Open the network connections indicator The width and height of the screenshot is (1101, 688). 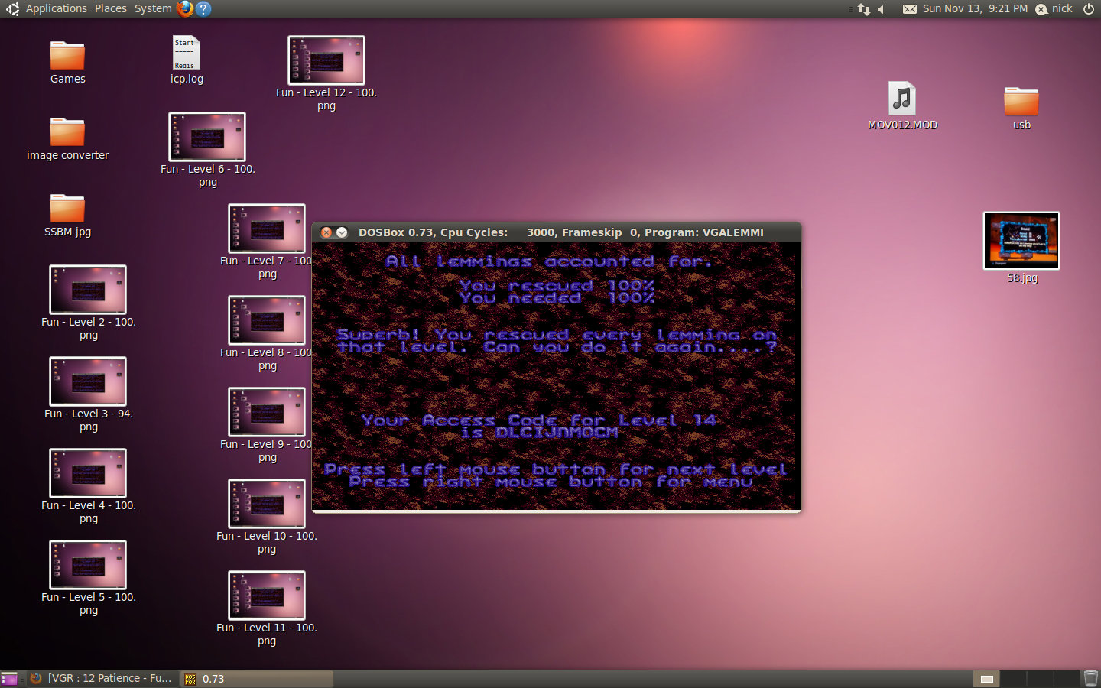tap(864, 9)
